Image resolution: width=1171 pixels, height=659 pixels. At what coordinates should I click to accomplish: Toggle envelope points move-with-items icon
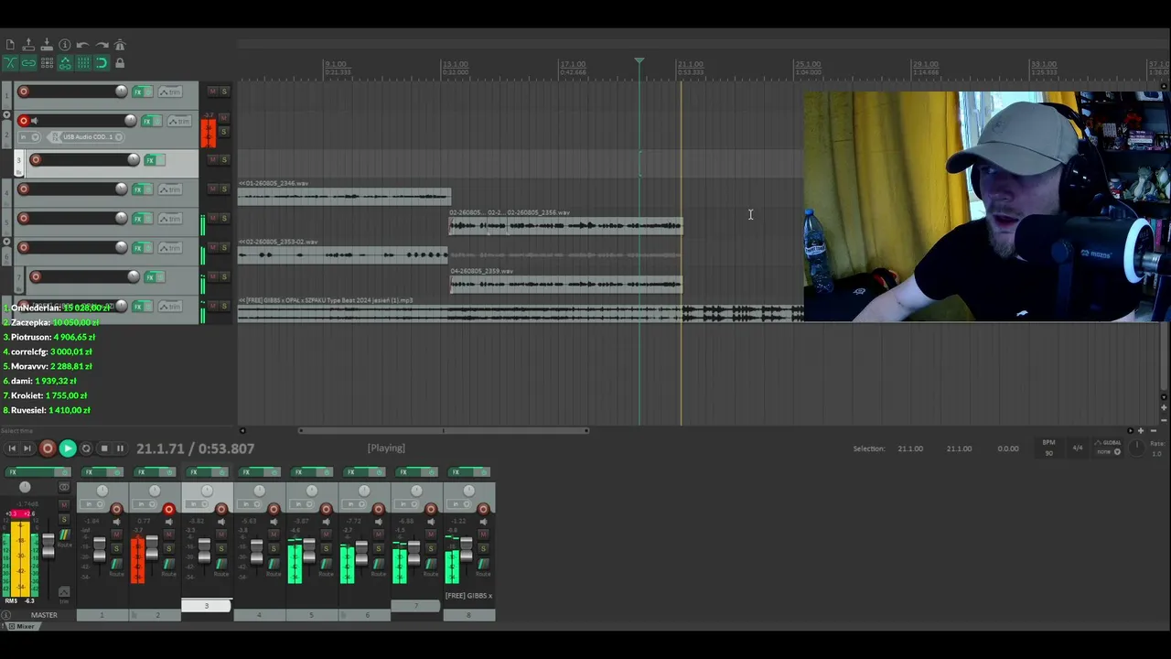click(64, 63)
